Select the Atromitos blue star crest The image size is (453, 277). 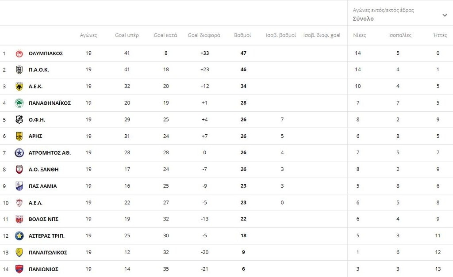(19, 153)
